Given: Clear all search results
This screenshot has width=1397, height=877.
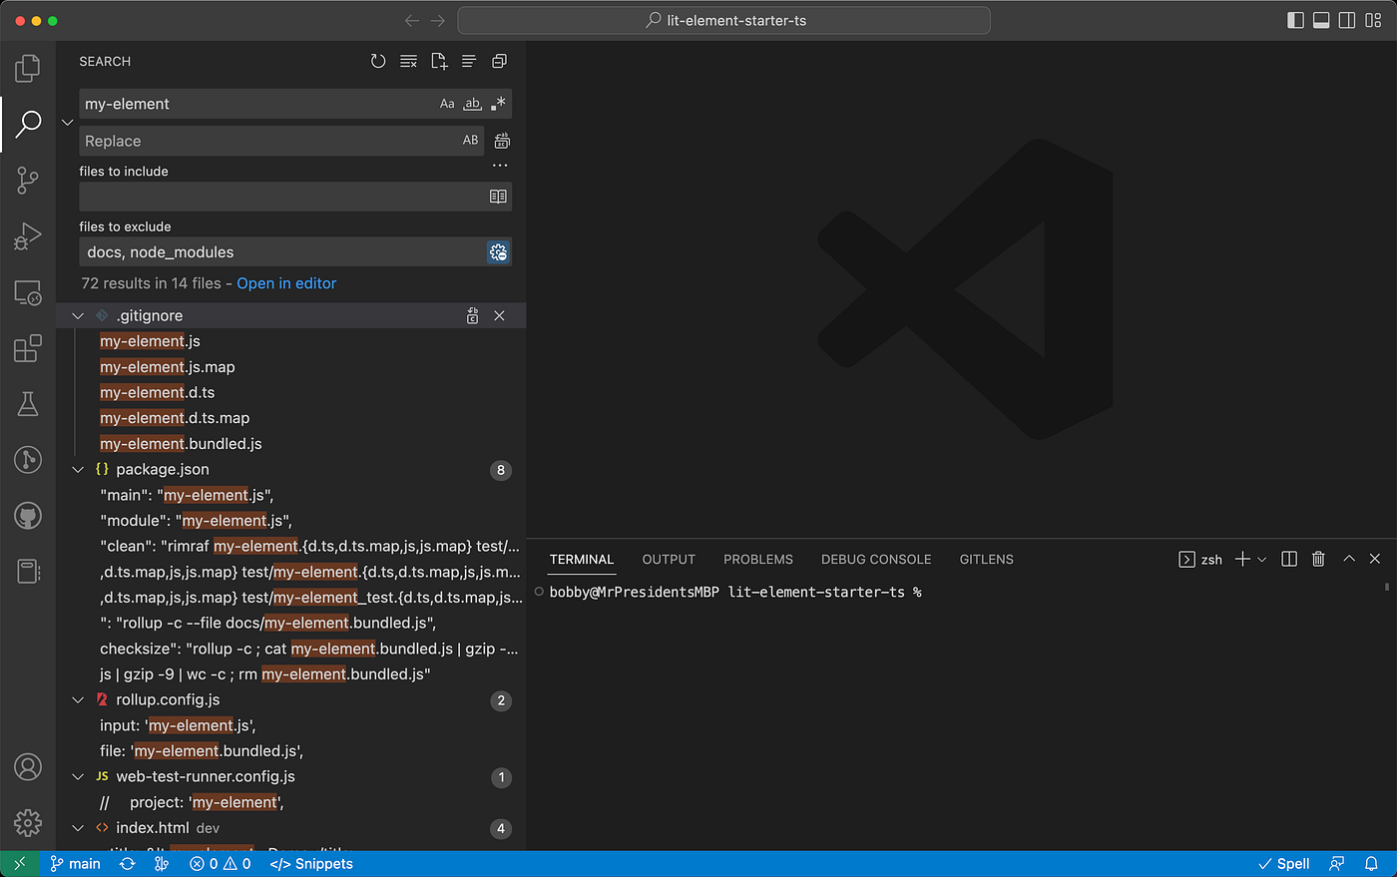Looking at the screenshot, I should point(408,61).
